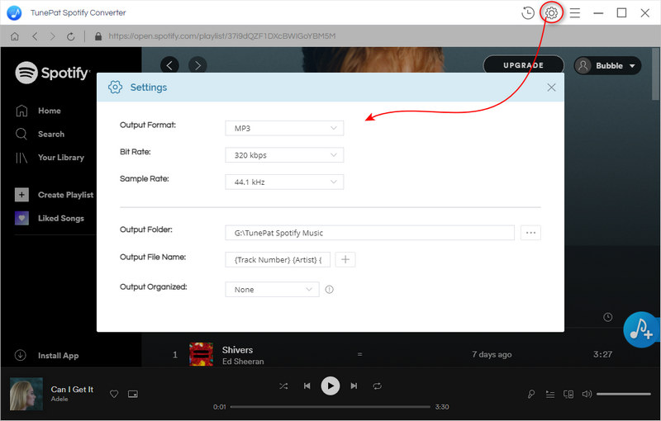Skip to the previous track
661x421 pixels.
(x=307, y=386)
